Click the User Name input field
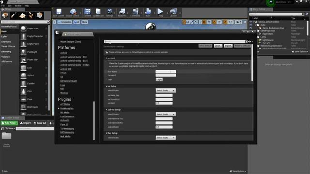 (x=166, y=72)
